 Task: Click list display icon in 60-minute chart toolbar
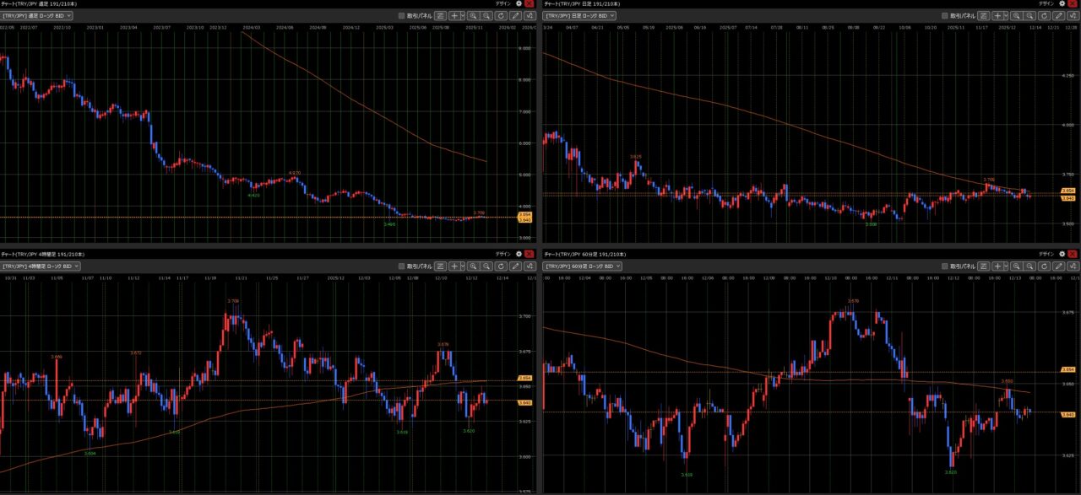[x=982, y=266]
